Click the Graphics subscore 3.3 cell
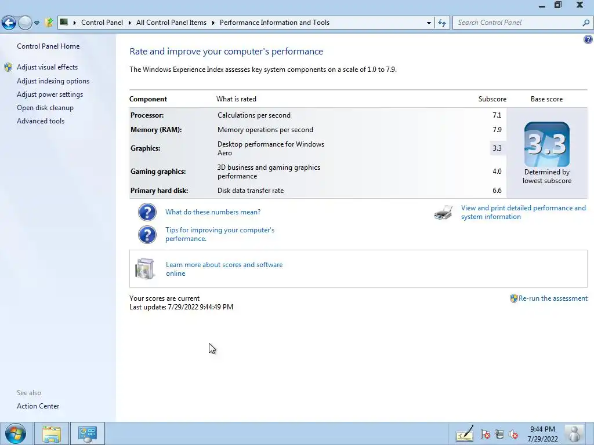The height and width of the screenshot is (445, 594). click(x=497, y=148)
